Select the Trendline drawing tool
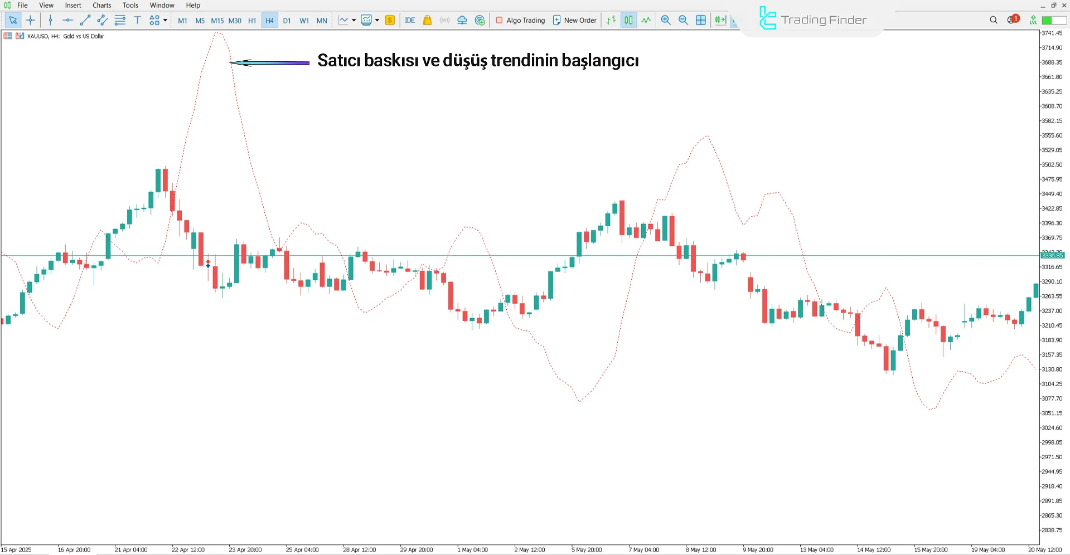The width and height of the screenshot is (1070, 555). click(85, 20)
